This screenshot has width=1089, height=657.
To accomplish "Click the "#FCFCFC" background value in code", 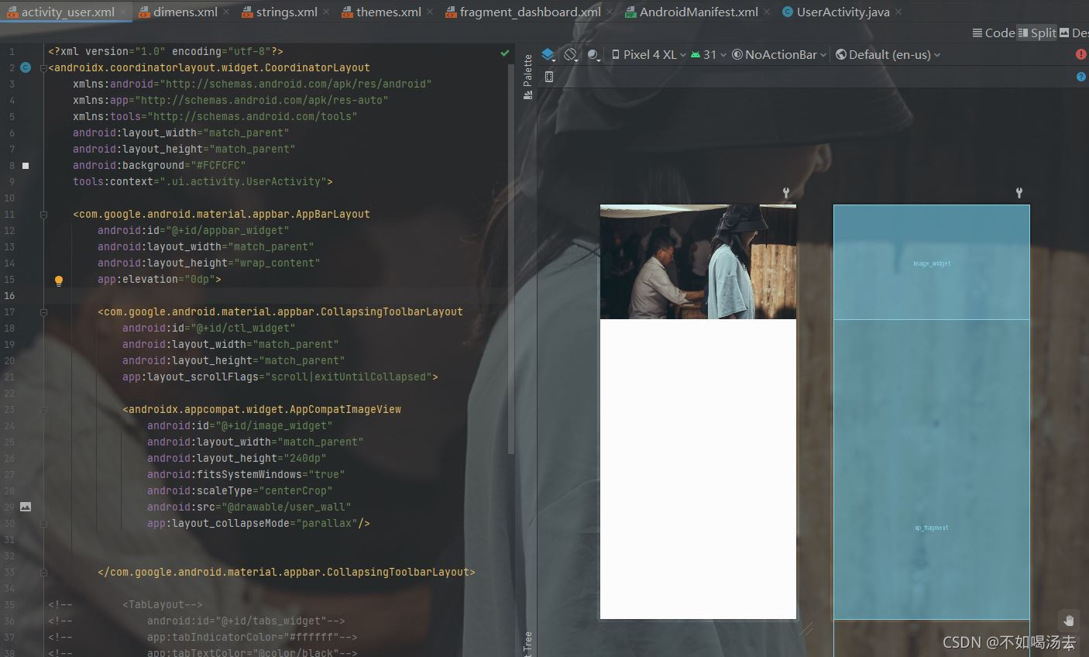I will [x=218, y=165].
